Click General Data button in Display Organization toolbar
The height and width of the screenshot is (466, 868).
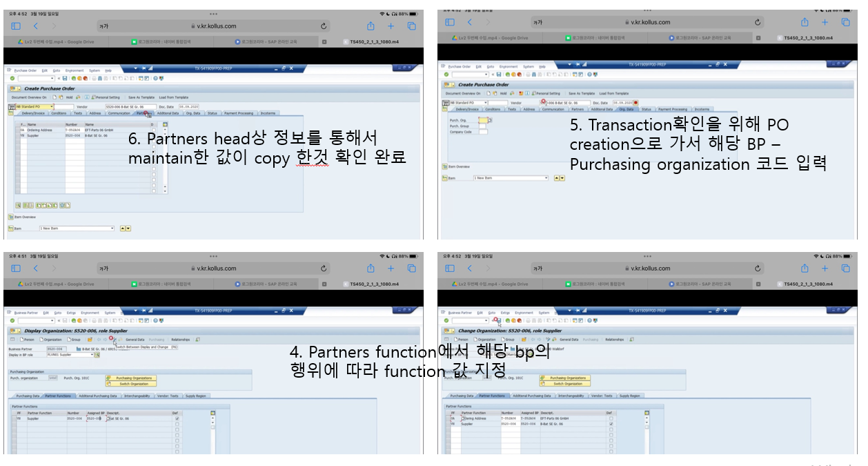134,340
